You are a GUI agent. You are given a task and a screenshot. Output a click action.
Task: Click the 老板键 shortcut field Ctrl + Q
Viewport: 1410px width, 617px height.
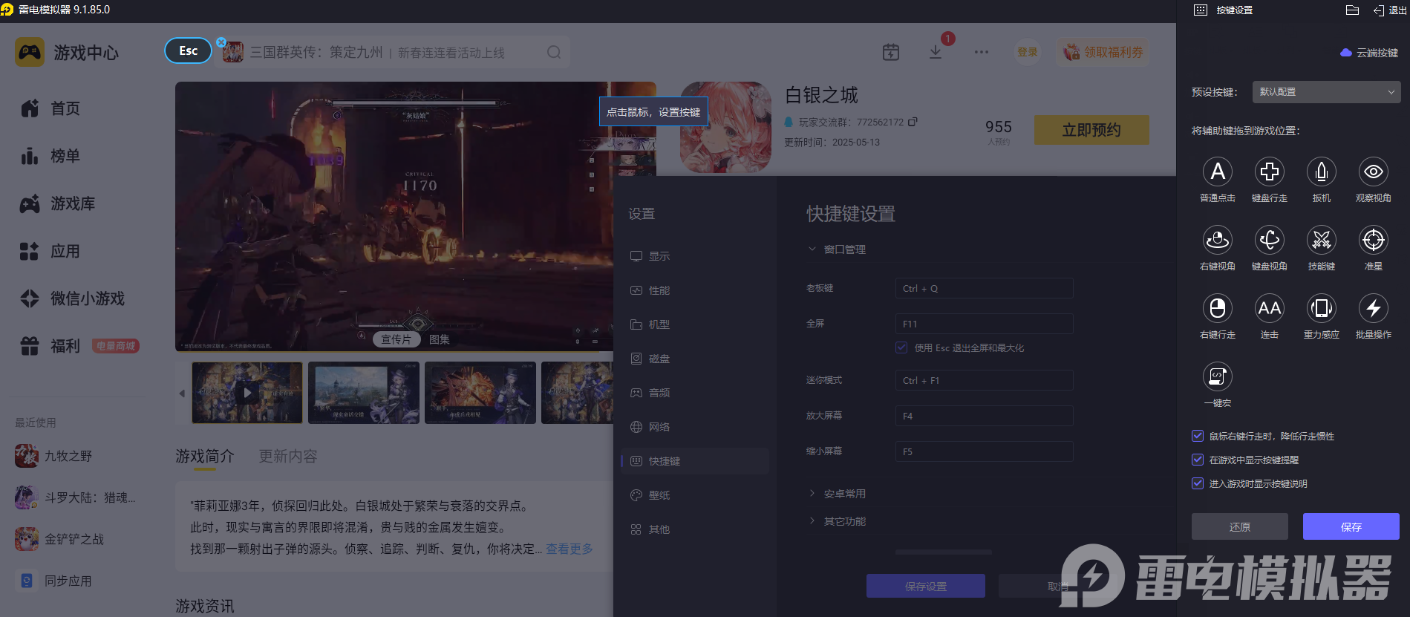[x=984, y=288]
